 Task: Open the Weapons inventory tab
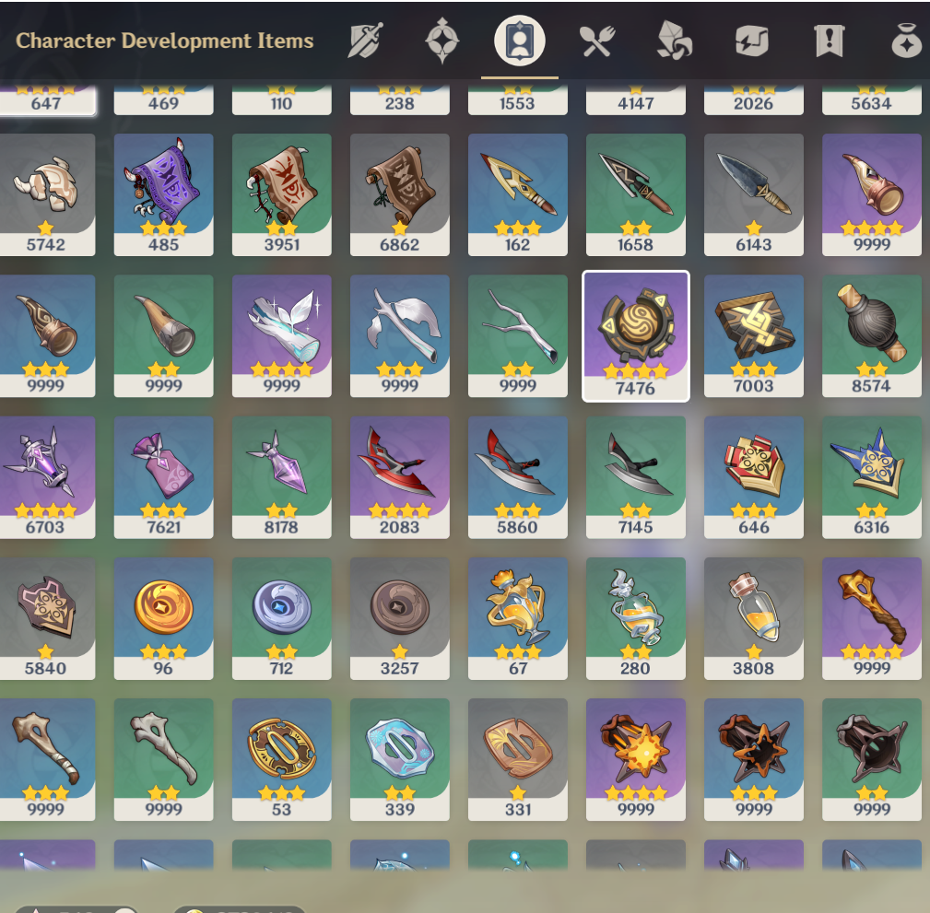point(365,41)
